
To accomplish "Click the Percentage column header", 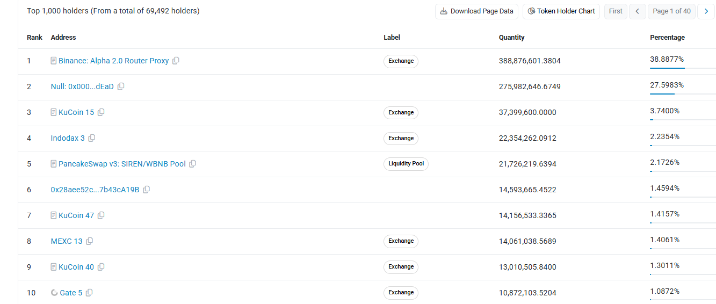I will pos(668,38).
